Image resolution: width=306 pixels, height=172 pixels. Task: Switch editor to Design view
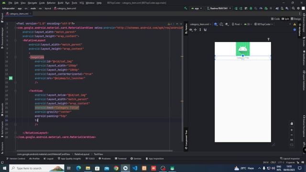296,19
